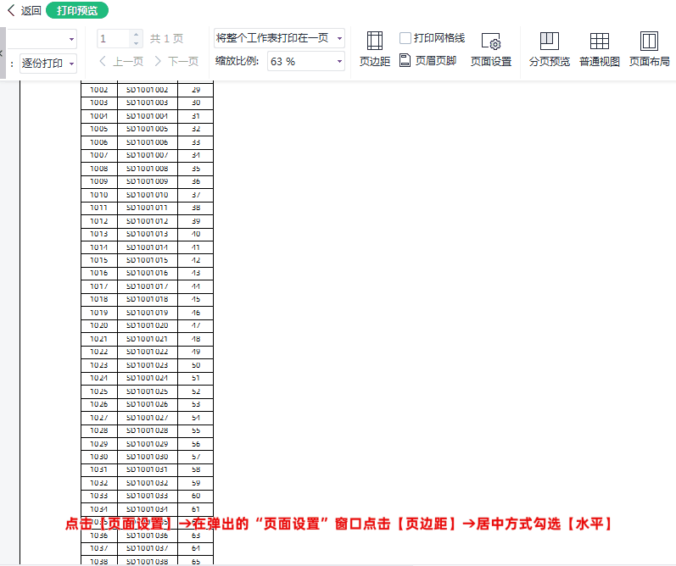Click the collapse arrow at left edge
The image size is (676, 566).
click(2, 53)
